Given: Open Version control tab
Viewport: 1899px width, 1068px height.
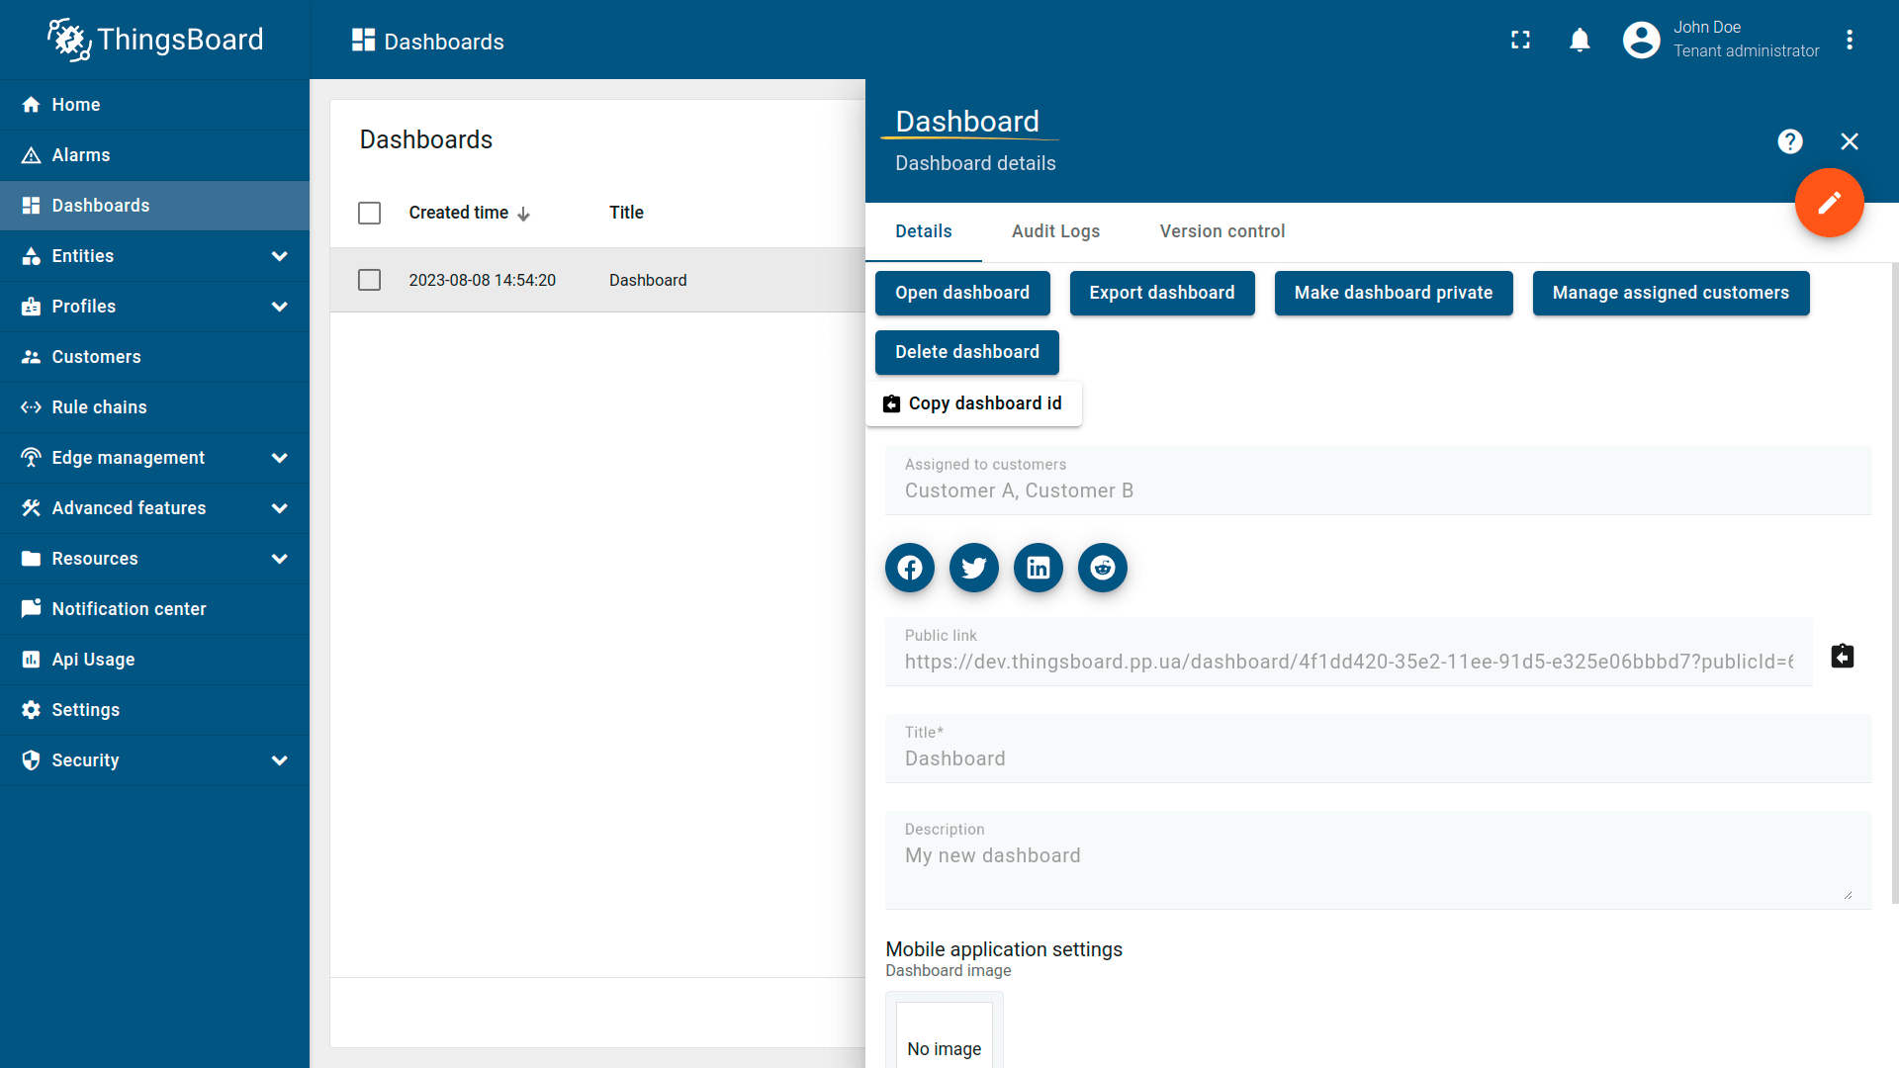Looking at the screenshot, I should click(1221, 231).
